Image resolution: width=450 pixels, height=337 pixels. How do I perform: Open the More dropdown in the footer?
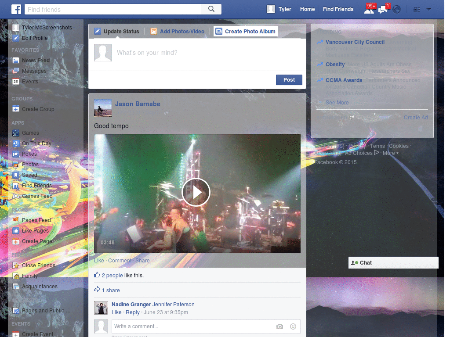[388, 153]
